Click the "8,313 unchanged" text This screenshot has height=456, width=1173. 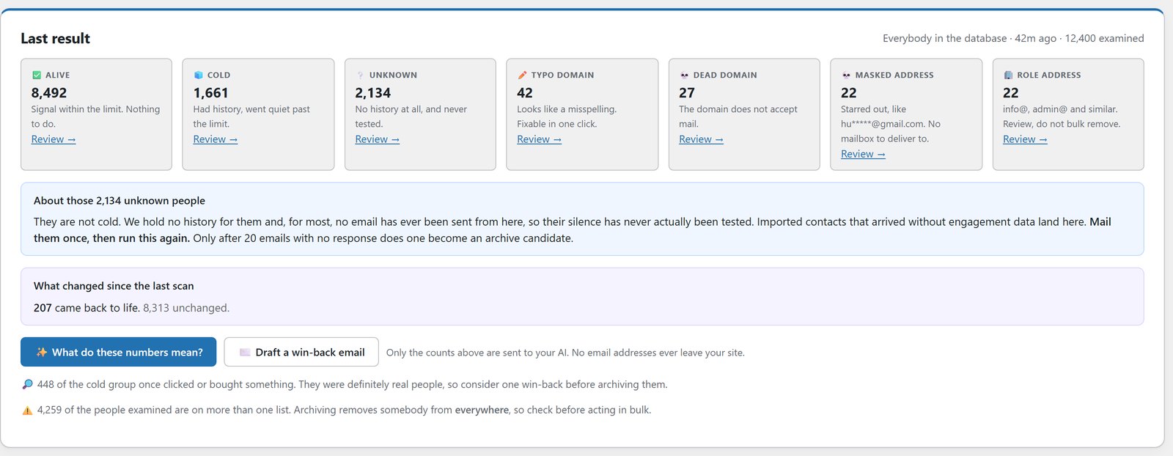[186, 308]
